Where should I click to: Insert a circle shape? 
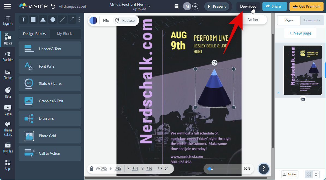pyautogui.click(x=53, y=20)
